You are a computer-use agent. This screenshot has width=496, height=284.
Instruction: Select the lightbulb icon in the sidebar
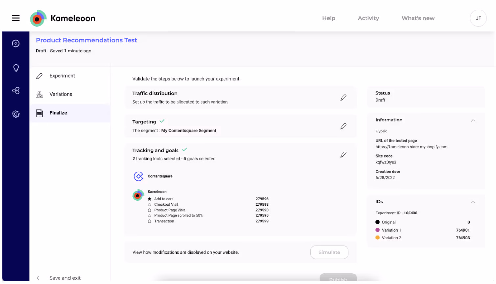pos(15,68)
